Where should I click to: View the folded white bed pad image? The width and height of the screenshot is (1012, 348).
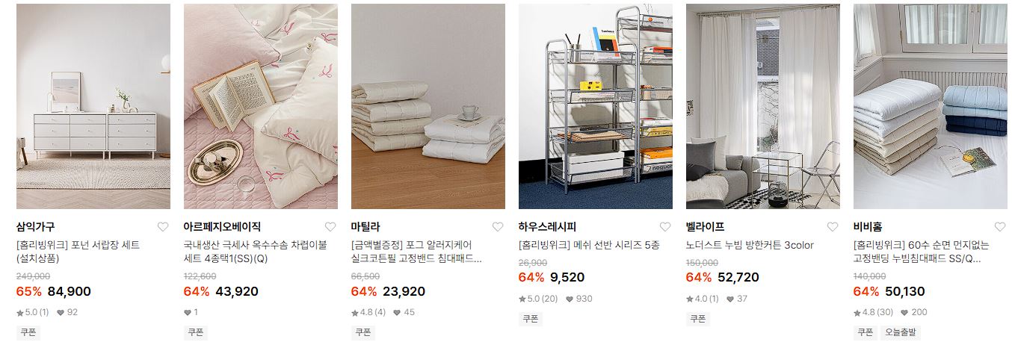[428, 106]
